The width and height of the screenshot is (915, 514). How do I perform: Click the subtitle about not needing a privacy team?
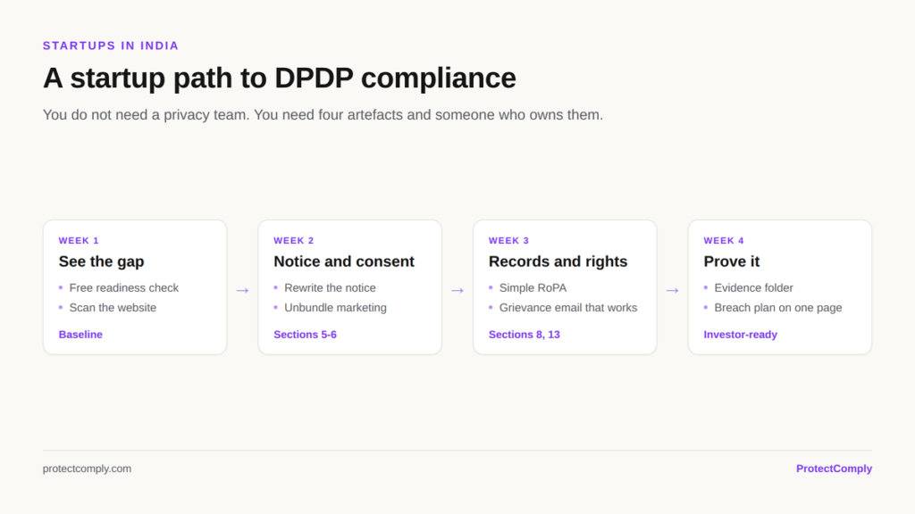coord(323,115)
